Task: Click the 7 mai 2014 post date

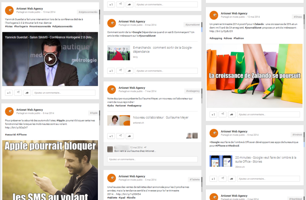Action: tap(151, 91)
